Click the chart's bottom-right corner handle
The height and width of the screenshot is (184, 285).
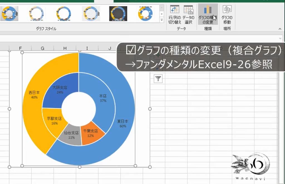tap(150, 167)
